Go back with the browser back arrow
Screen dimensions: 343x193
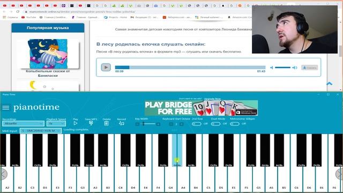[4, 12]
